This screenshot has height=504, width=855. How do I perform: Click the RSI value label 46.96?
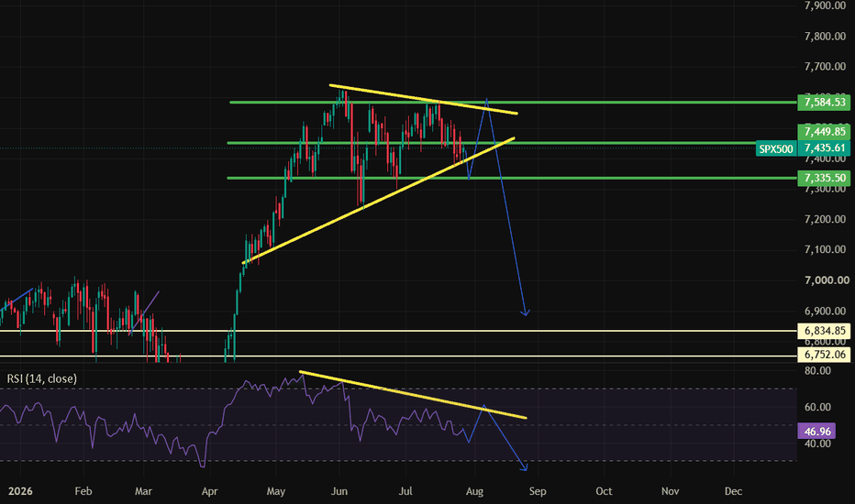click(x=816, y=432)
